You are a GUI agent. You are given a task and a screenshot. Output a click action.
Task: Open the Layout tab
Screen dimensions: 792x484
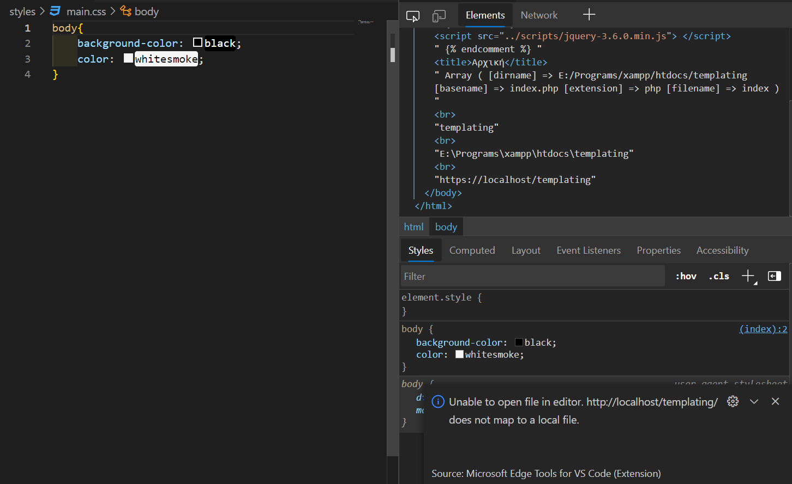click(526, 250)
